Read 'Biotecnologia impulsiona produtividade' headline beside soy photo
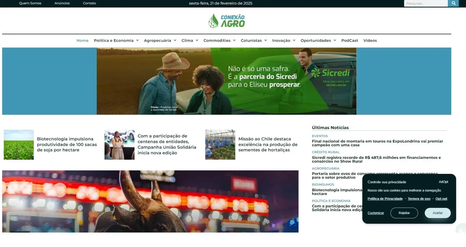Image resolution: width=466 pixels, height=247 pixels. (x=67, y=144)
